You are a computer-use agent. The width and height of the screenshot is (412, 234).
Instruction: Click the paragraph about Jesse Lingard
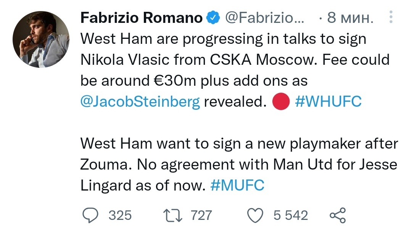pyautogui.click(x=239, y=164)
